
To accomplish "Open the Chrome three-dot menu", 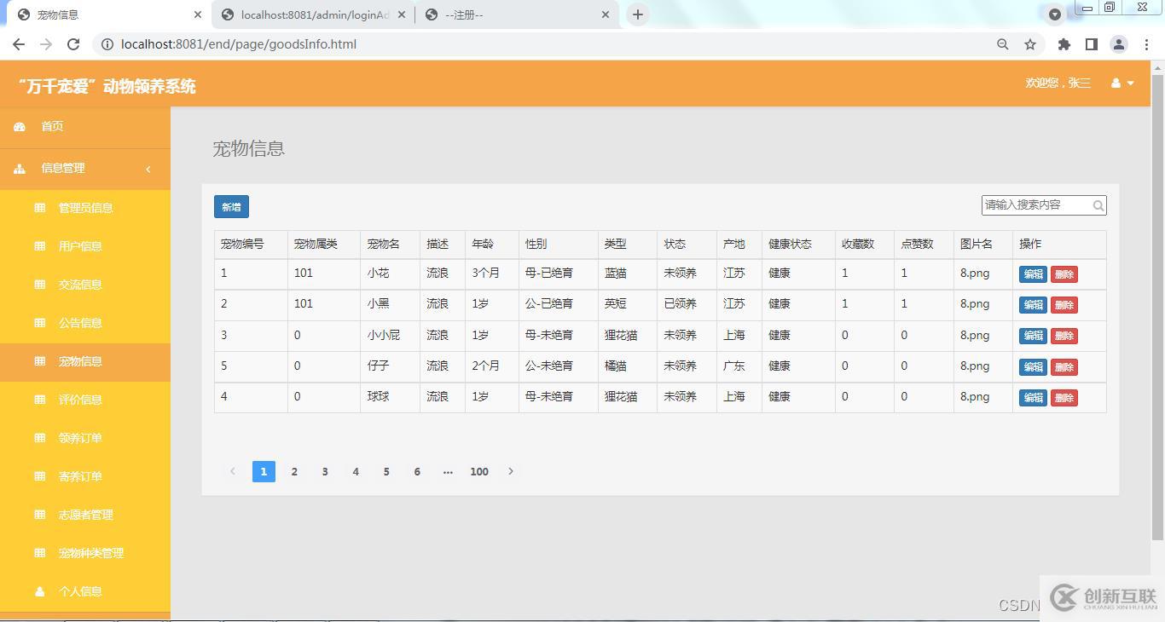I will (1146, 44).
